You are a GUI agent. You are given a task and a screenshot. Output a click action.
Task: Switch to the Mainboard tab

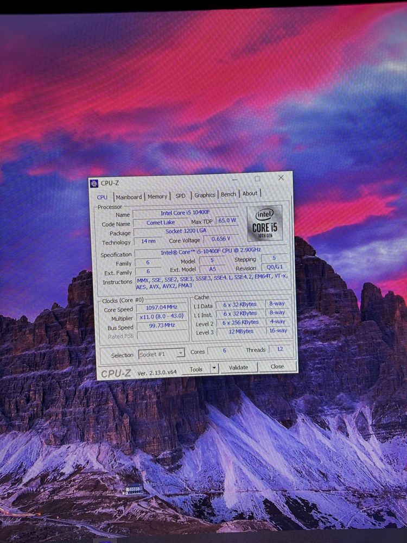[129, 197]
